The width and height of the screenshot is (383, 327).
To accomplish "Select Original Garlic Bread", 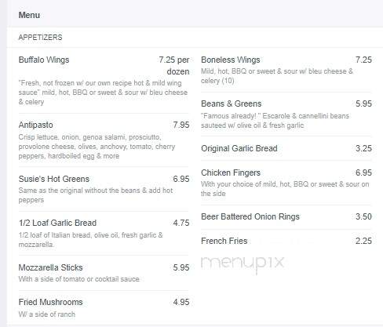I will pyautogui.click(x=239, y=148).
